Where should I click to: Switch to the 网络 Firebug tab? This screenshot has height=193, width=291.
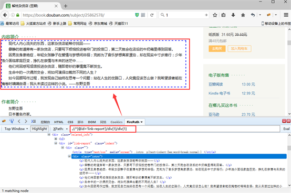tap(103, 122)
